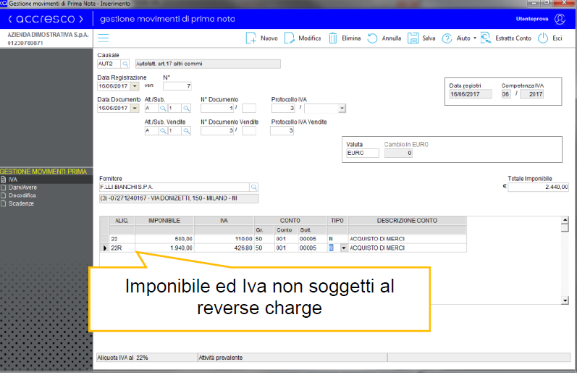Screen dimensions: 577x375
Task: Click the Salva button label
Action: pyautogui.click(x=429, y=38)
